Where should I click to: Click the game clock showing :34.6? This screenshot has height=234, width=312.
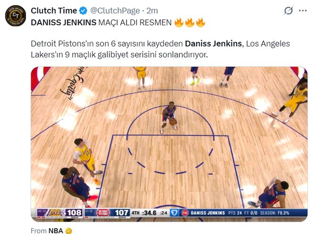149,213
